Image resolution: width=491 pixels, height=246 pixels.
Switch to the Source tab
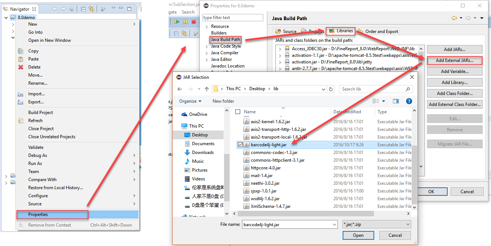286,32
